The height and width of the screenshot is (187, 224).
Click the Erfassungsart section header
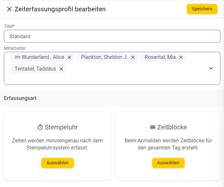[x=20, y=98]
